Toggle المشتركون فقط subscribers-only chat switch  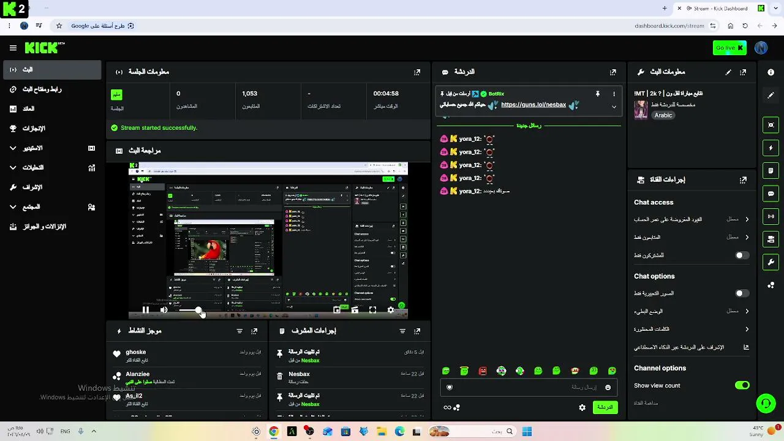(x=742, y=255)
